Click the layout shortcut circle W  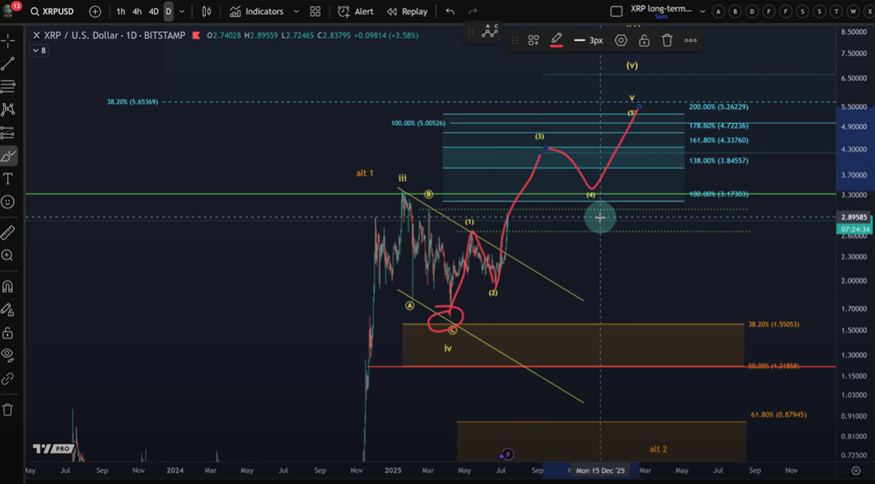click(853, 11)
